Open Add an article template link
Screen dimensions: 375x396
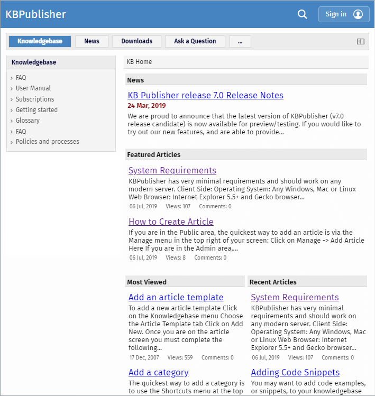tap(176, 297)
